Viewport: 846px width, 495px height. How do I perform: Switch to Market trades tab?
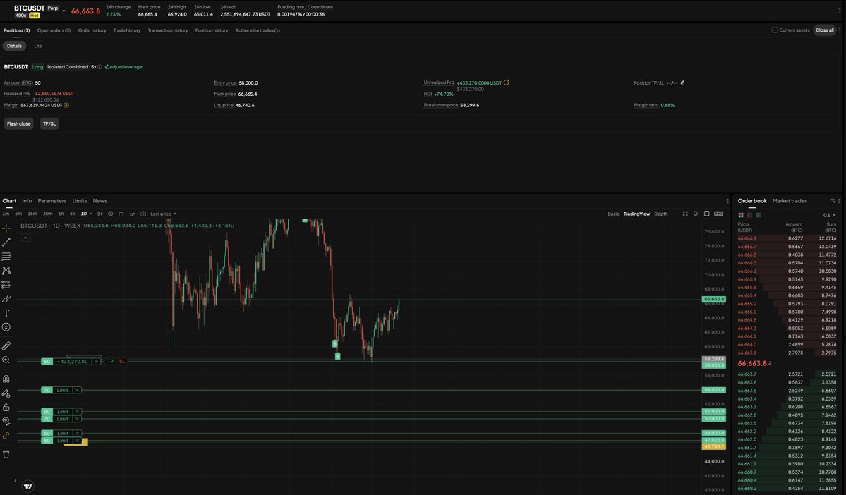click(790, 201)
